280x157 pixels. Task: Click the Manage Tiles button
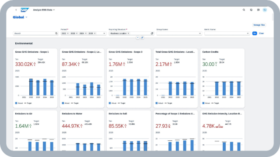coord(259,25)
